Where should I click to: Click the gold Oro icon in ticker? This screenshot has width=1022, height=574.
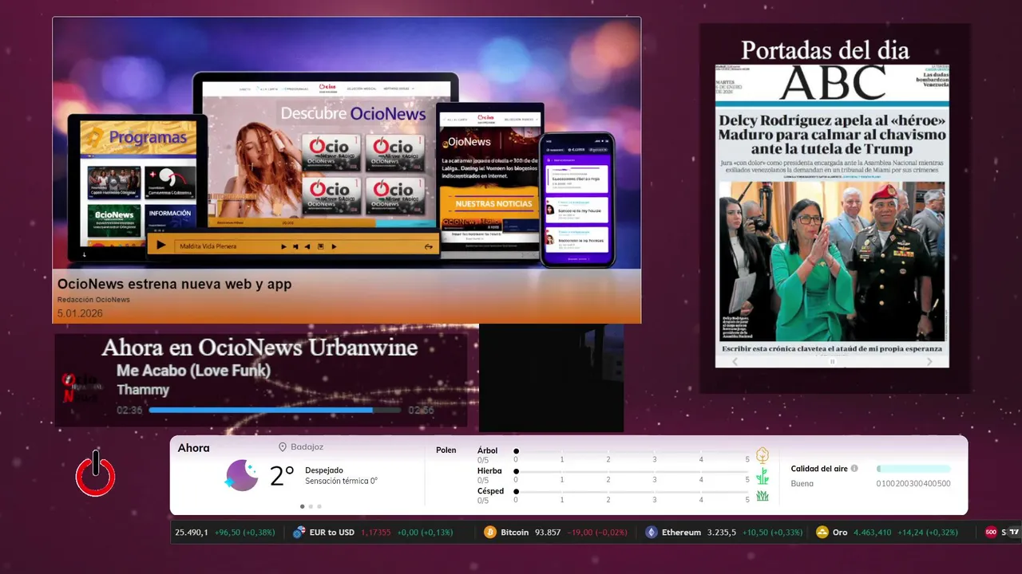click(x=822, y=533)
